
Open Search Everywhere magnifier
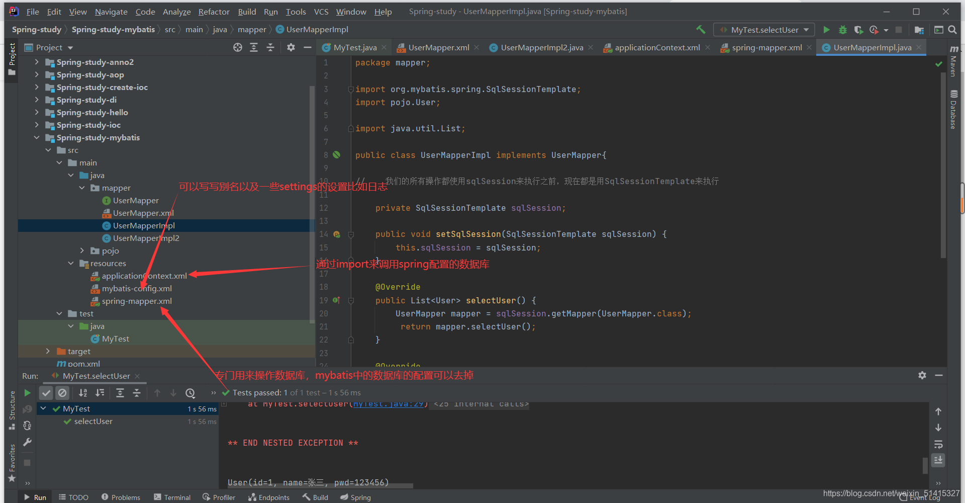(x=952, y=30)
